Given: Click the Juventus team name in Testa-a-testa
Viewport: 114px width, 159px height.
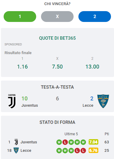Looking at the screenshot, I should click(30, 105).
